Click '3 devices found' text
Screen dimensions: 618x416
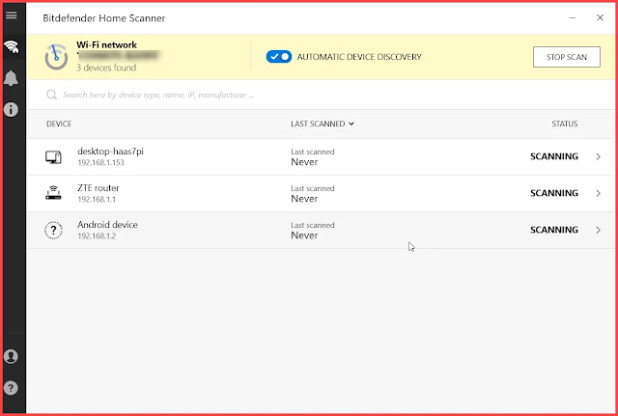106,68
